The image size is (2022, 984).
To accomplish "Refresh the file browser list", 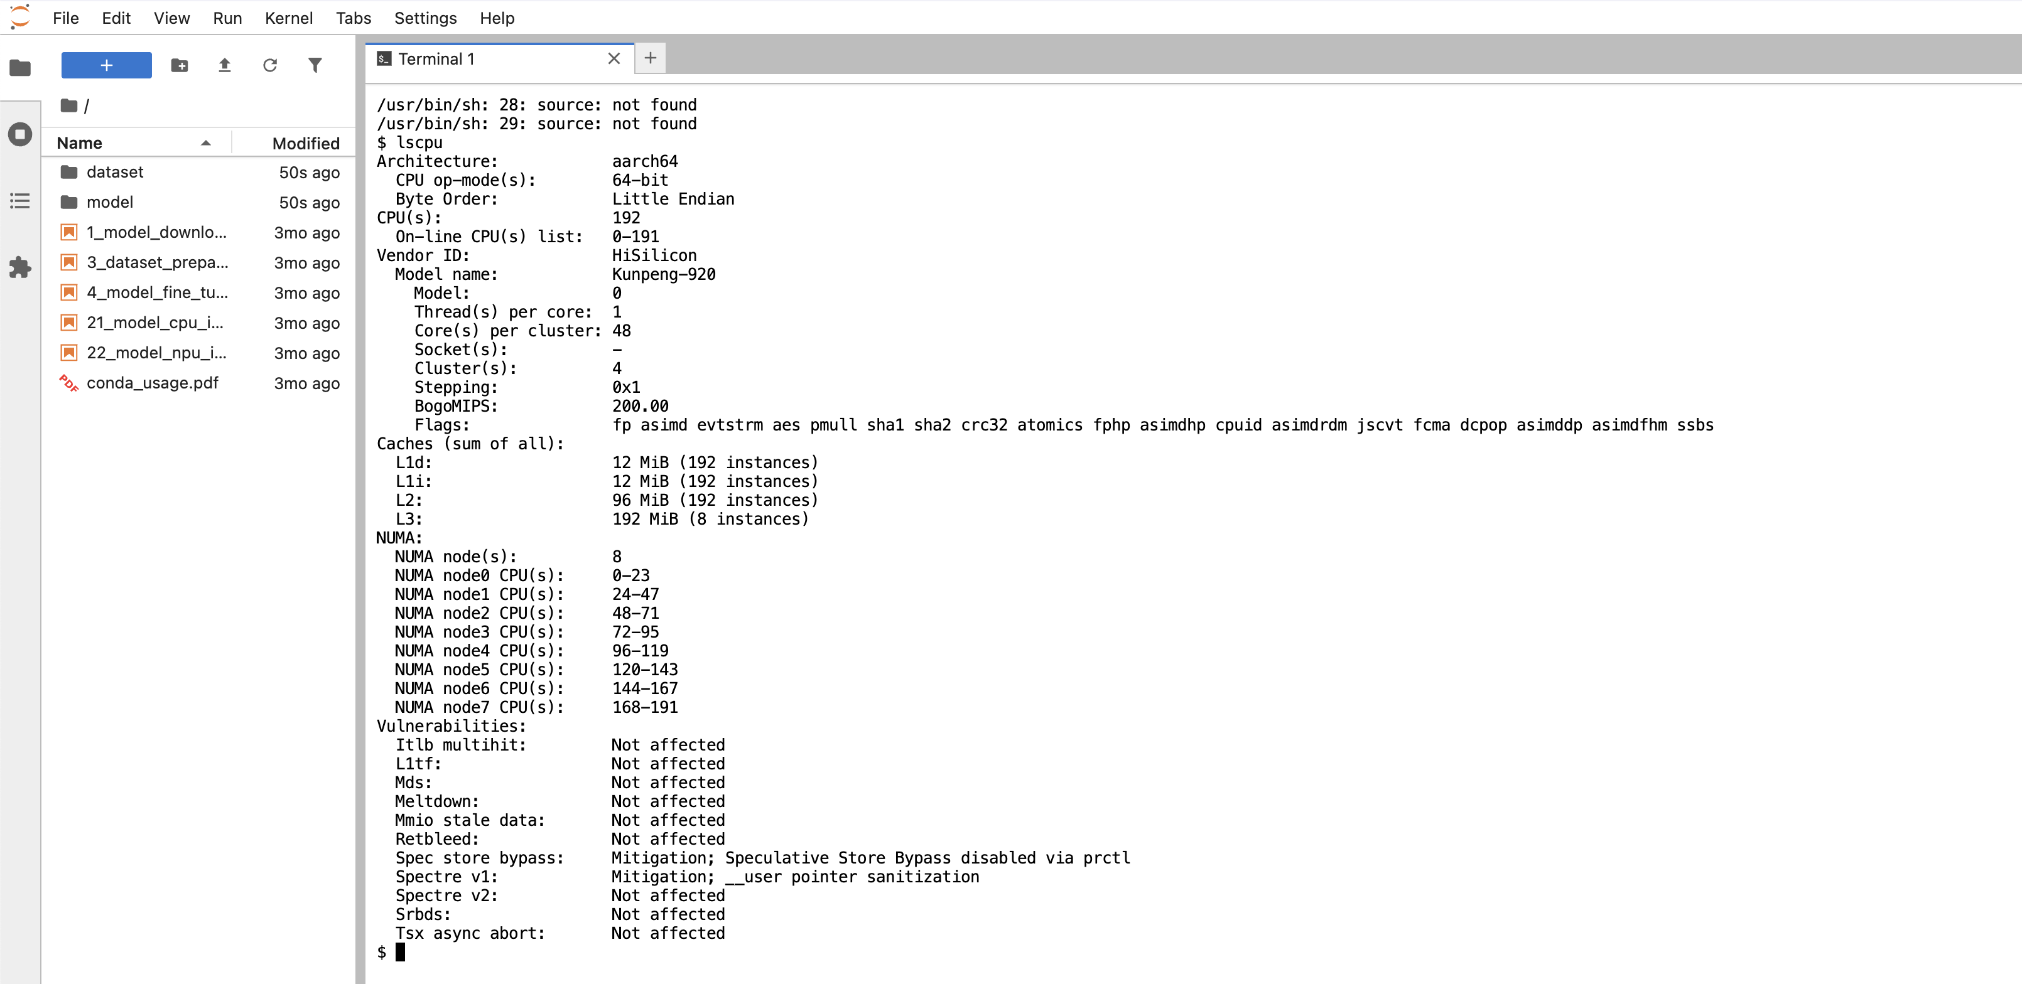I will [x=270, y=65].
